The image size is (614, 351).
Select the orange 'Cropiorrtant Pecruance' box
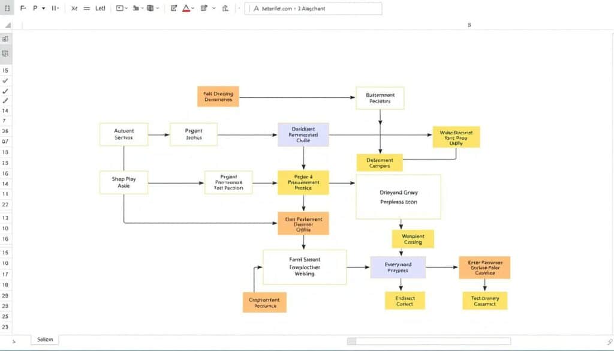coord(264,302)
